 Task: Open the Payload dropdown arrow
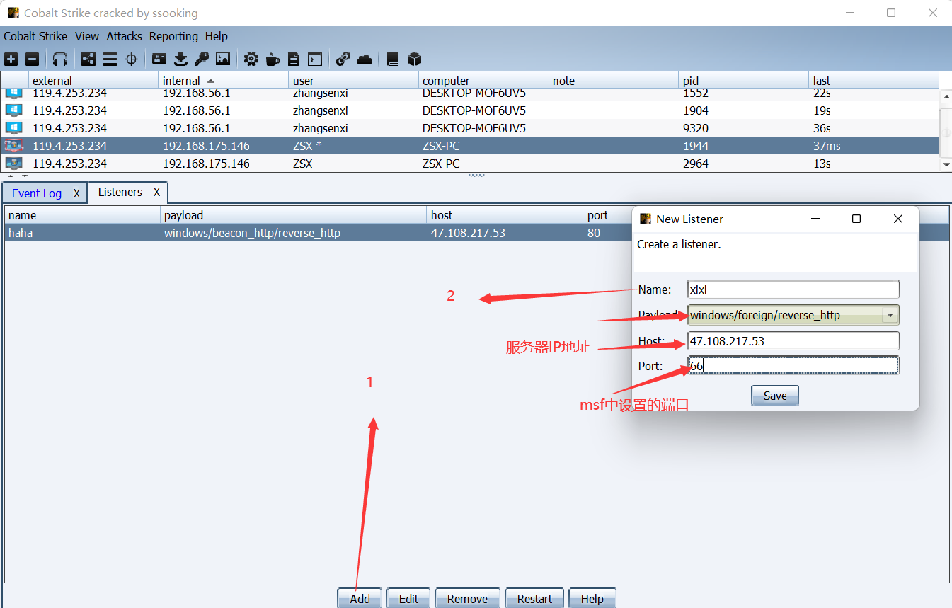pyautogui.click(x=890, y=315)
